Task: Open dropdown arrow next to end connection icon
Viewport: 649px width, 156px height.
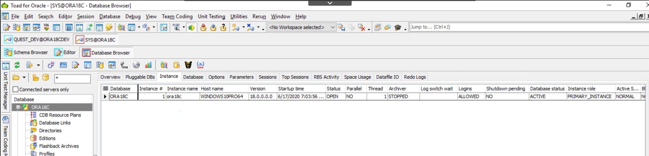Action: click(258, 27)
